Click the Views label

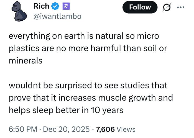pos(126,129)
